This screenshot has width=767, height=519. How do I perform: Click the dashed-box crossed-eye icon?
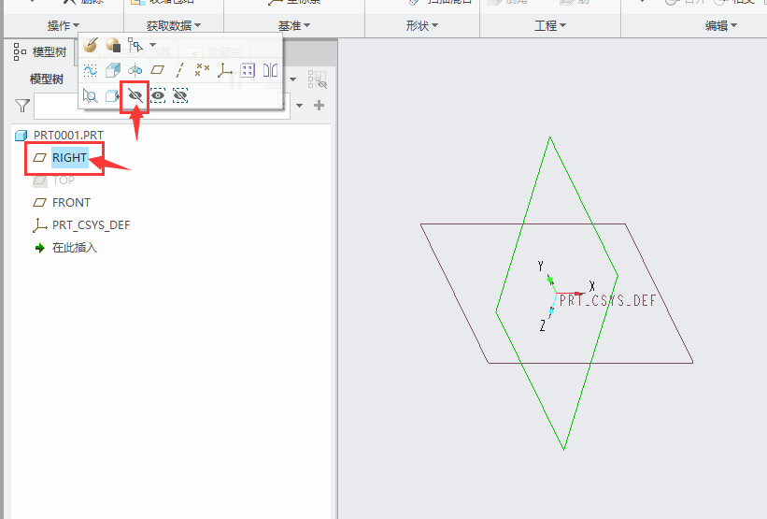pyautogui.click(x=180, y=95)
